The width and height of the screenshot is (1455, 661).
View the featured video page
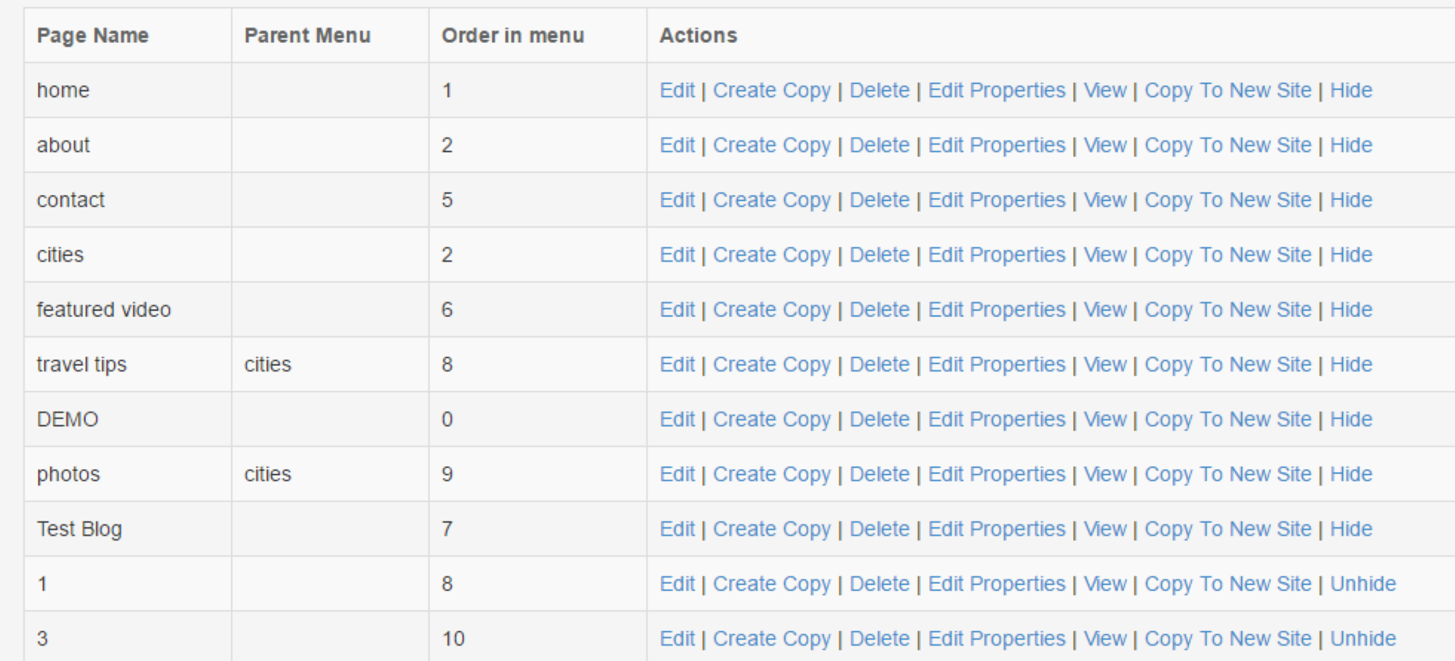[x=1105, y=310]
